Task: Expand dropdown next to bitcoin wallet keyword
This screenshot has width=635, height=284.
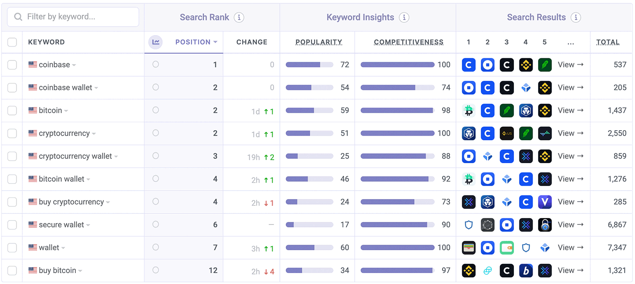Action: point(88,179)
